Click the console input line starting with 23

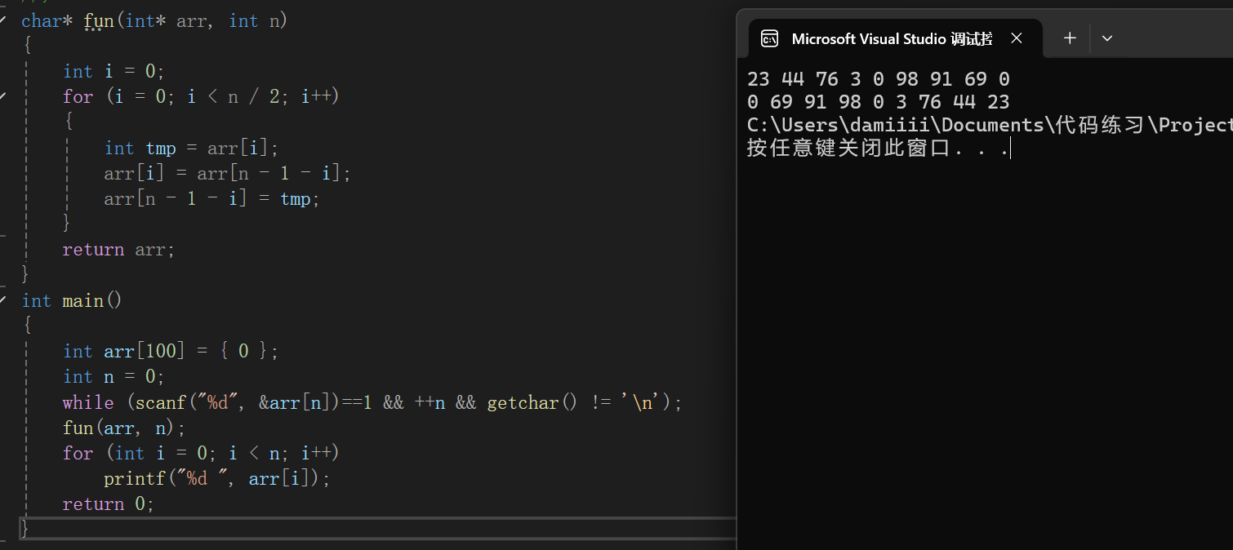(x=878, y=79)
